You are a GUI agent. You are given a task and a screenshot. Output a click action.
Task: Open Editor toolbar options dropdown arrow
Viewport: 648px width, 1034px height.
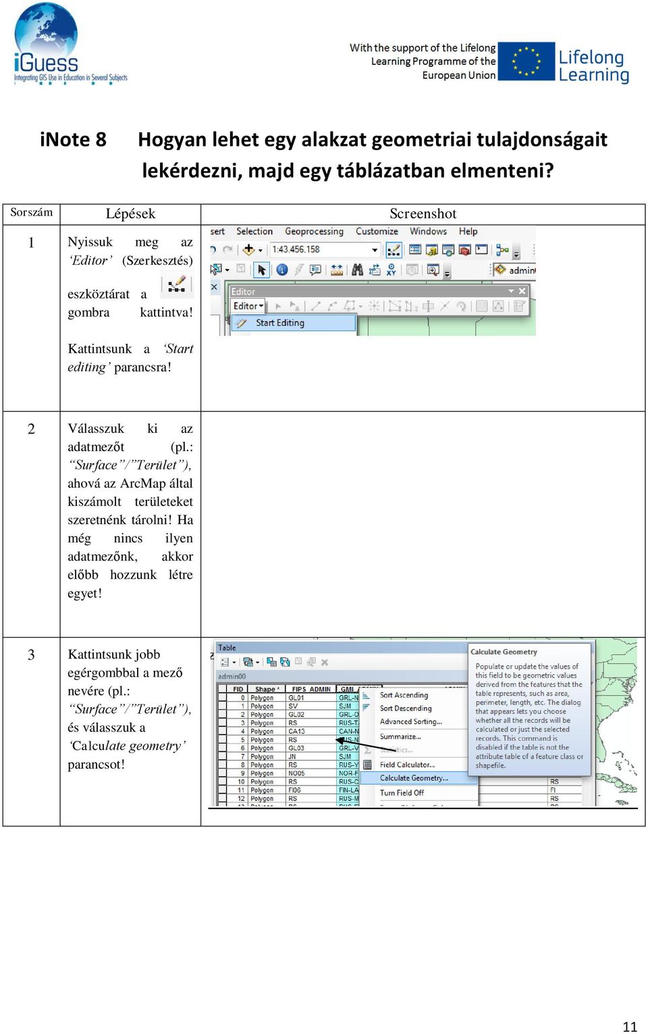(x=511, y=291)
